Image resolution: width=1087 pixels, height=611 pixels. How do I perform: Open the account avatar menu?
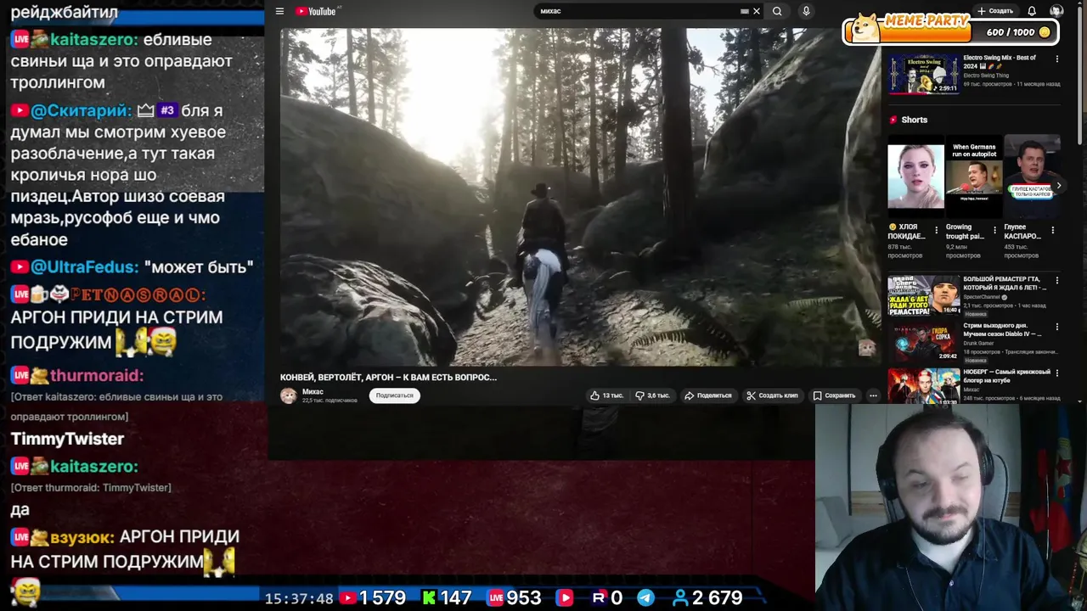pos(1056,11)
